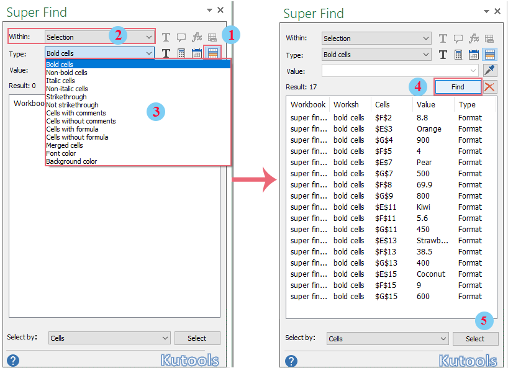The width and height of the screenshot is (508, 368).
Task: Select the result row with value Pear
Action: click(392, 163)
